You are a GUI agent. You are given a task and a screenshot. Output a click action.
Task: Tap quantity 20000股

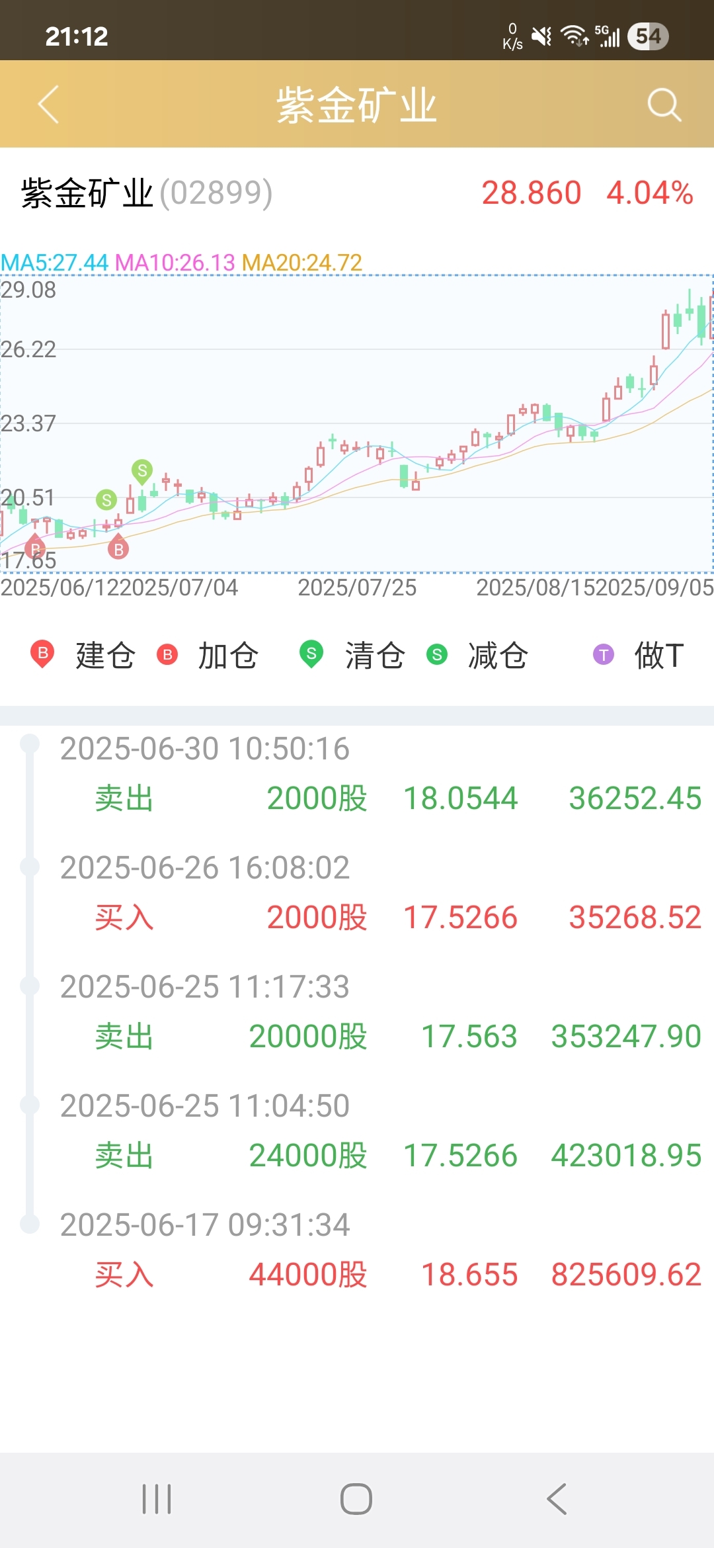pyautogui.click(x=308, y=1037)
